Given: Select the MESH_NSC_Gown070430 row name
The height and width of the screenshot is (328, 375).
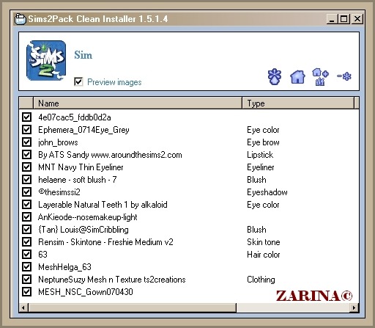Looking at the screenshot, I should (x=86, y=292).
